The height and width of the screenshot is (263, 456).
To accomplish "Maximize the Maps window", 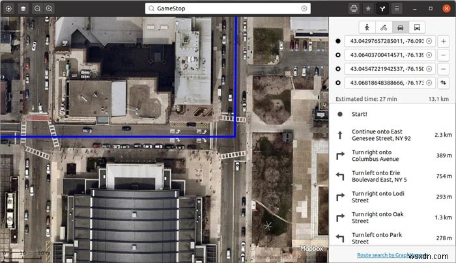I will click(x=431, y=8).
